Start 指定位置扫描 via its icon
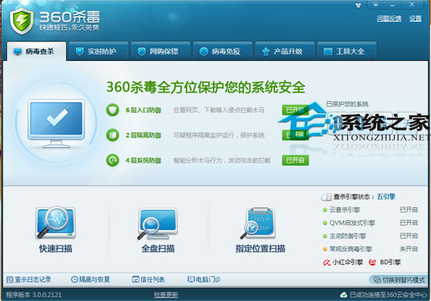This screenshot has height=301, width=431. [258, 224]
